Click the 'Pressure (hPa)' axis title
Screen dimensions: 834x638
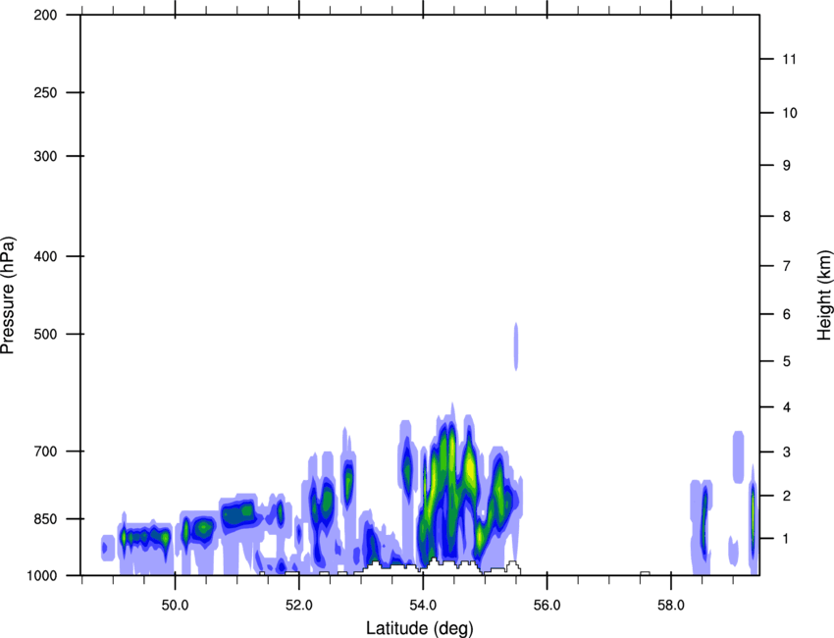[8, 295]
